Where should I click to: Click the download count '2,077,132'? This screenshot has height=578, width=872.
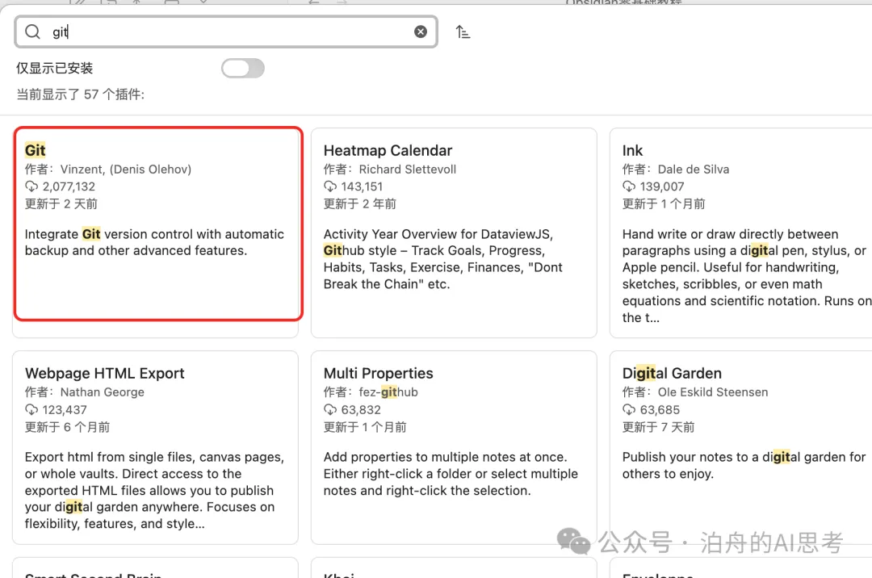(69, 186)
